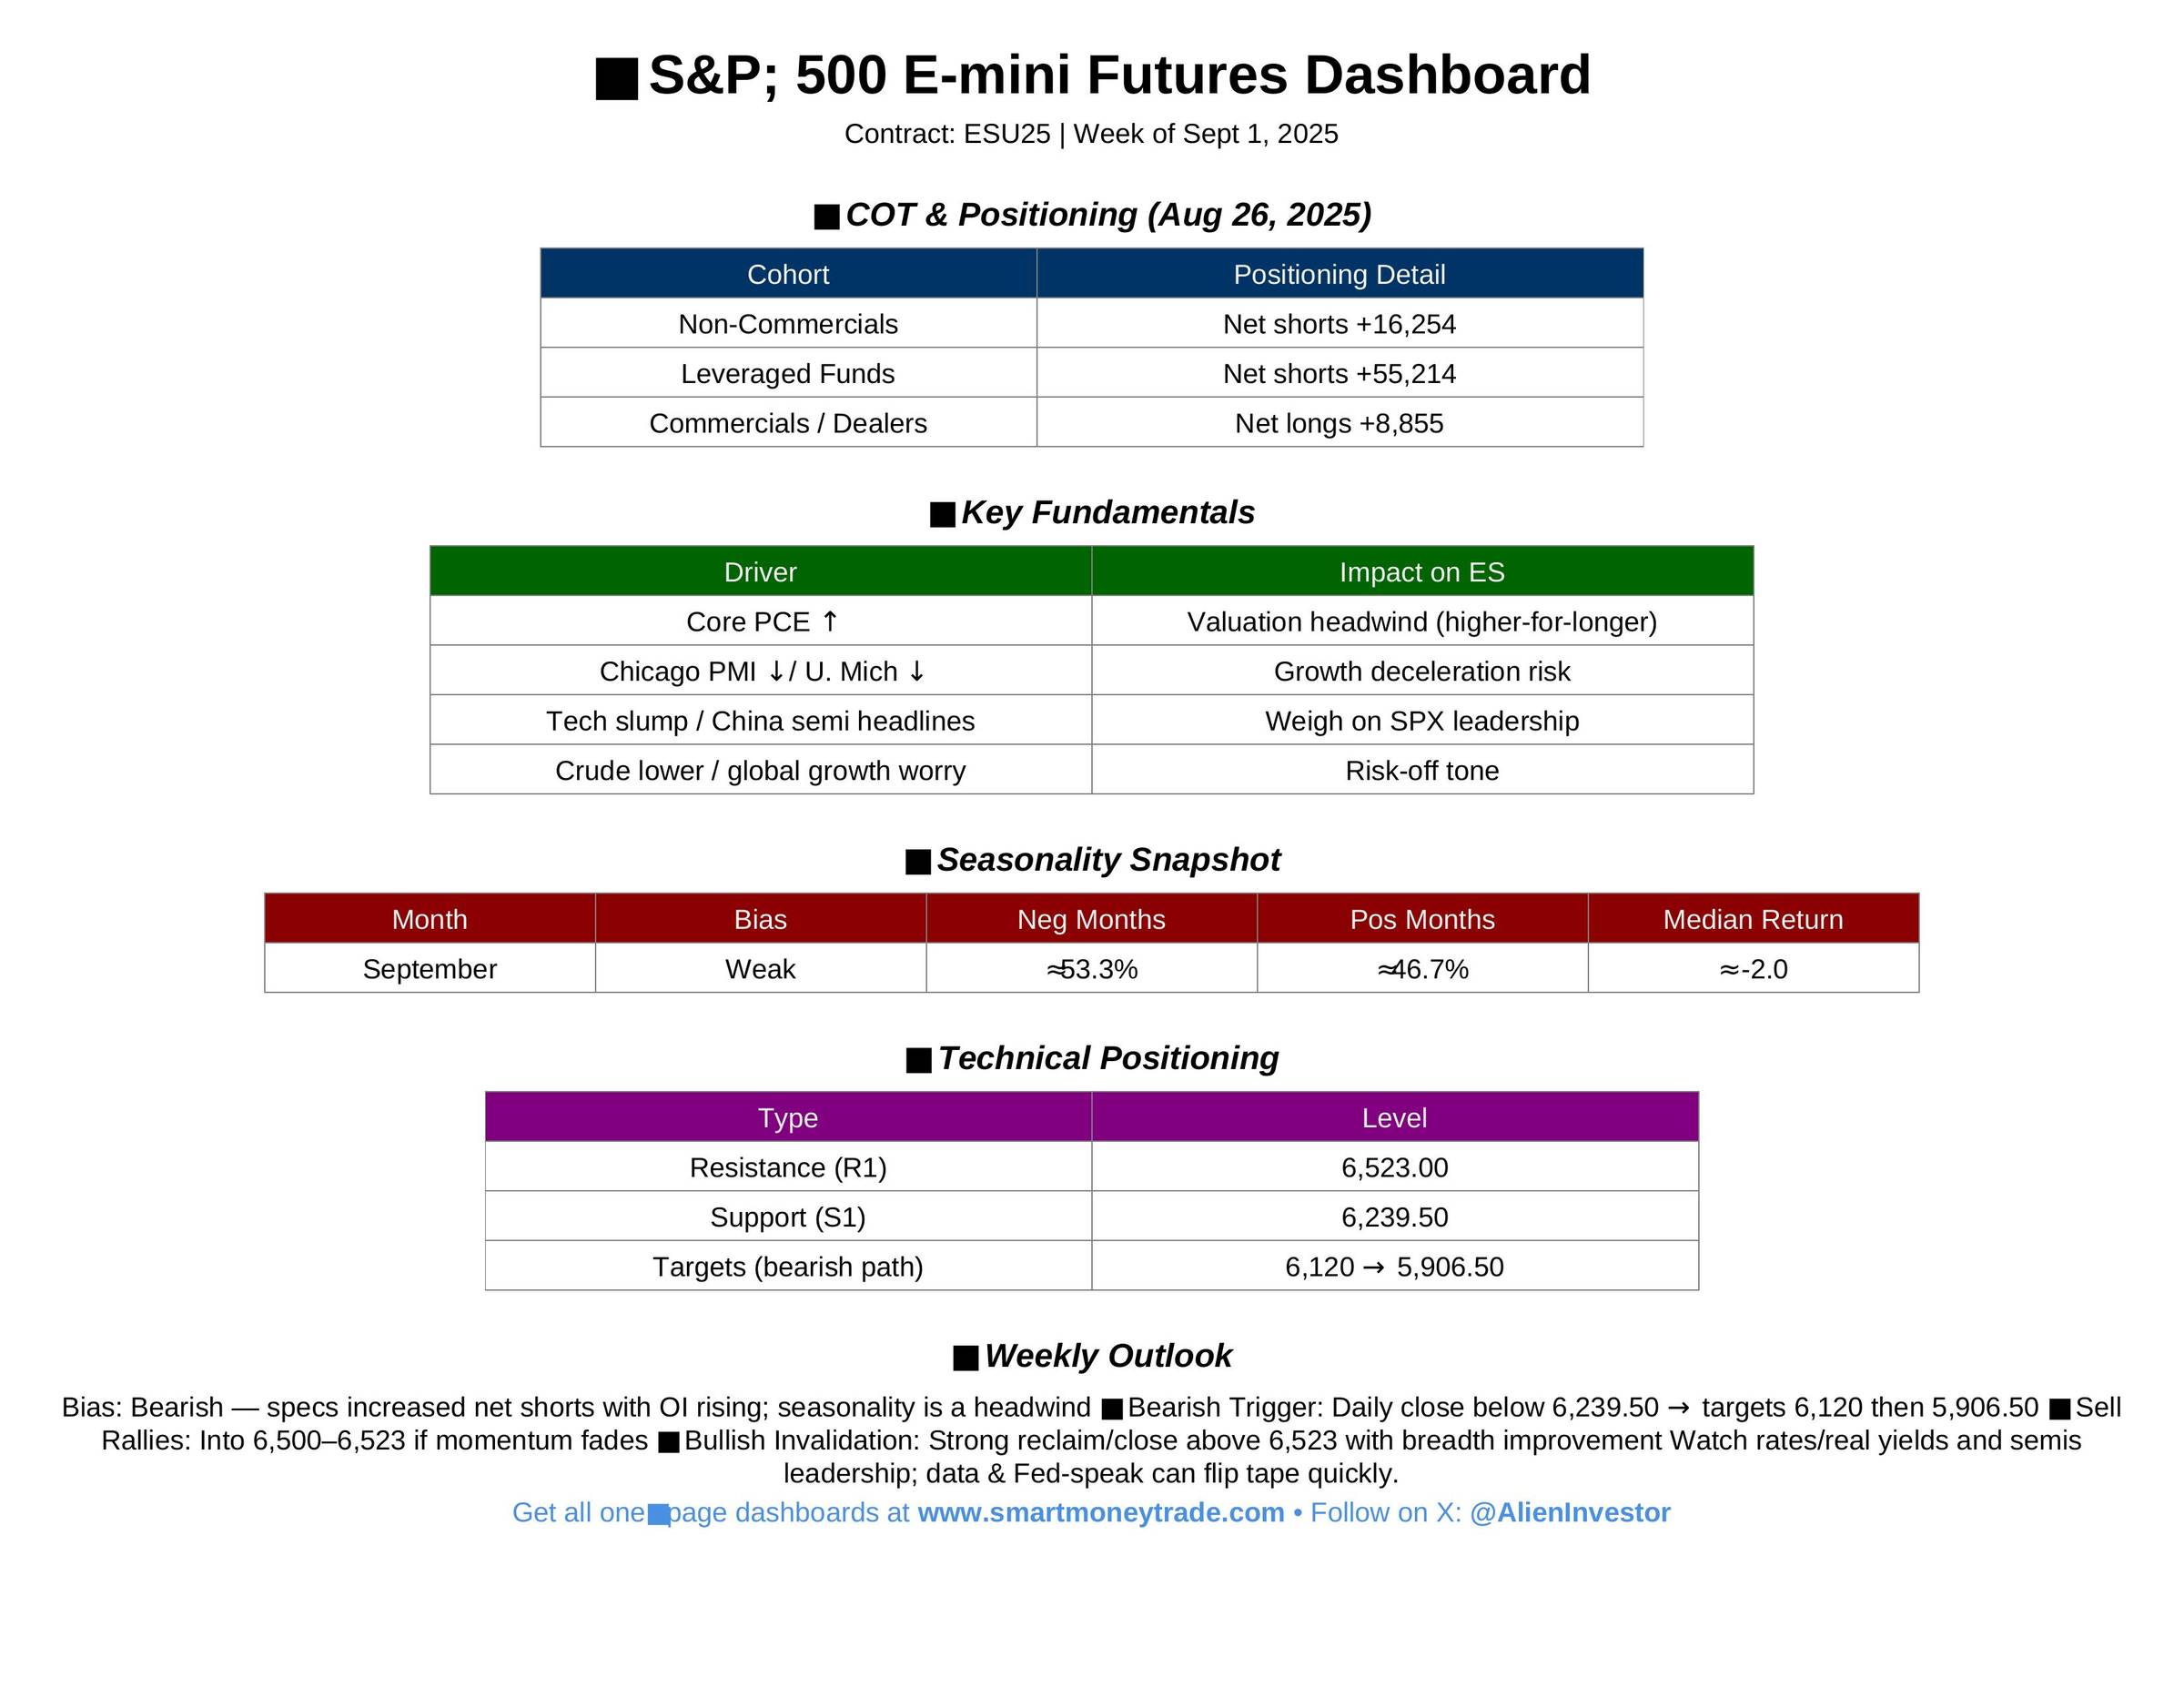Click the square icon before Technical Positioning heading
Image resolution: width=2184 pixels, height=1687 pixels.
pyautogui.click(x=918, y=1061)
